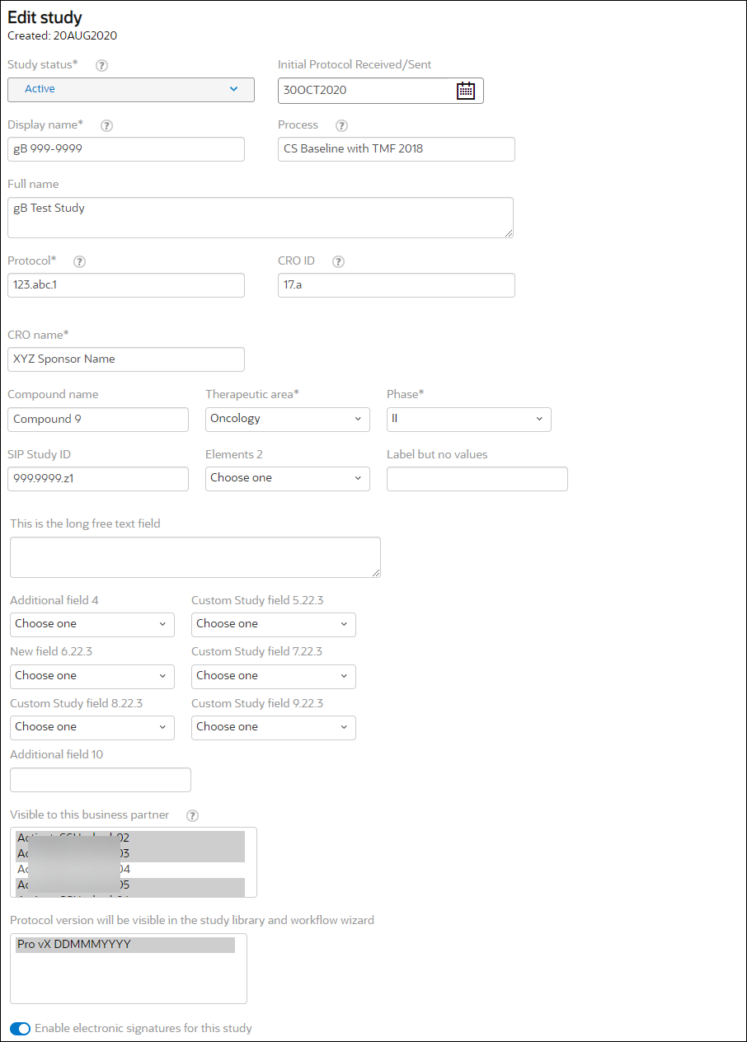Click the Display name field gB 999-9999
The height and width of the screenshot is (1042, 747).
pos(126,149)
